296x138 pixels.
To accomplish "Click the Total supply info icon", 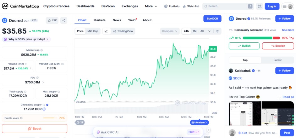I will (x=25, y=92).
